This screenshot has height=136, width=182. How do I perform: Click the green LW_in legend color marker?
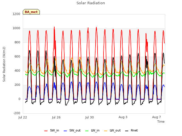(87, 131)
